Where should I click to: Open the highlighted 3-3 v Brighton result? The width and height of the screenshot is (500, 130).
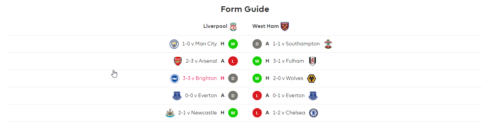200,78
